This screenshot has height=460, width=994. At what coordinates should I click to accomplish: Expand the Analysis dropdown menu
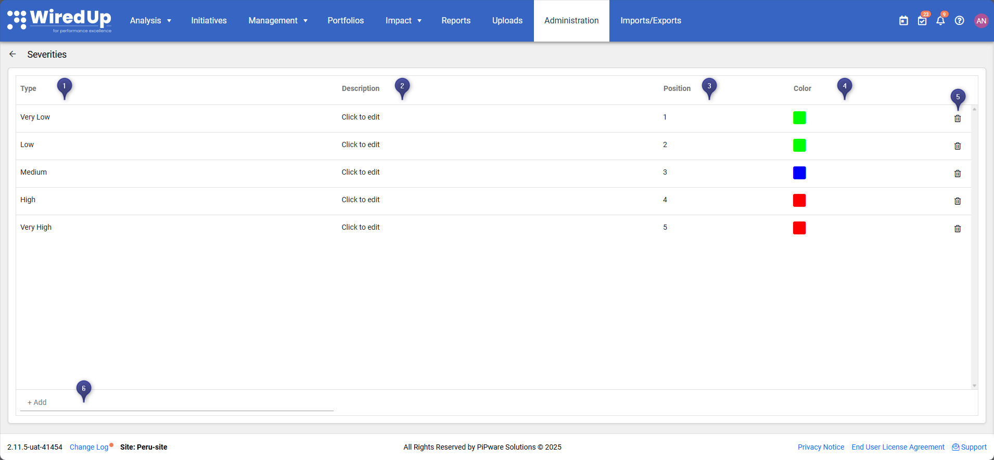(x=150, y=21)
